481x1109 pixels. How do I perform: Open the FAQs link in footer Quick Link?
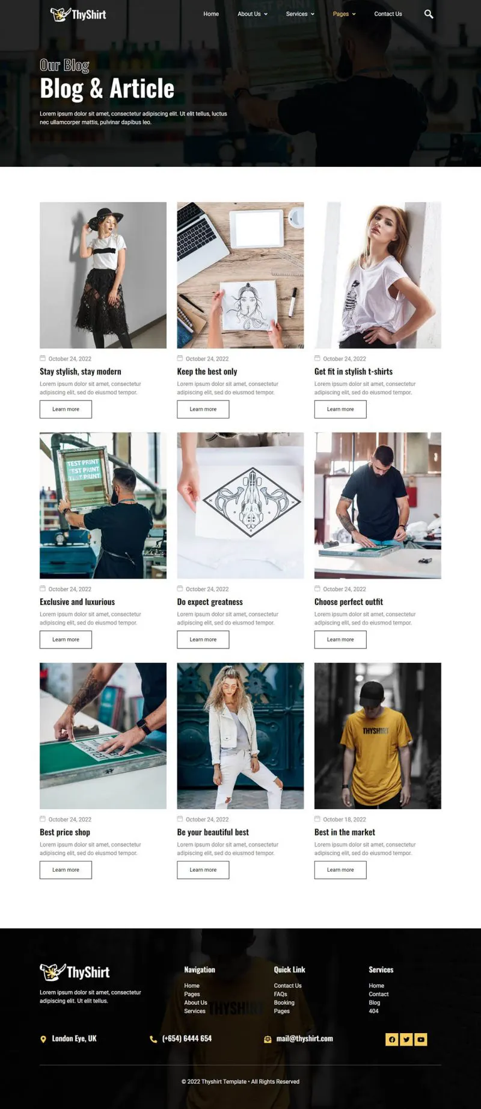pyautogui.click(x=280, y=994)
